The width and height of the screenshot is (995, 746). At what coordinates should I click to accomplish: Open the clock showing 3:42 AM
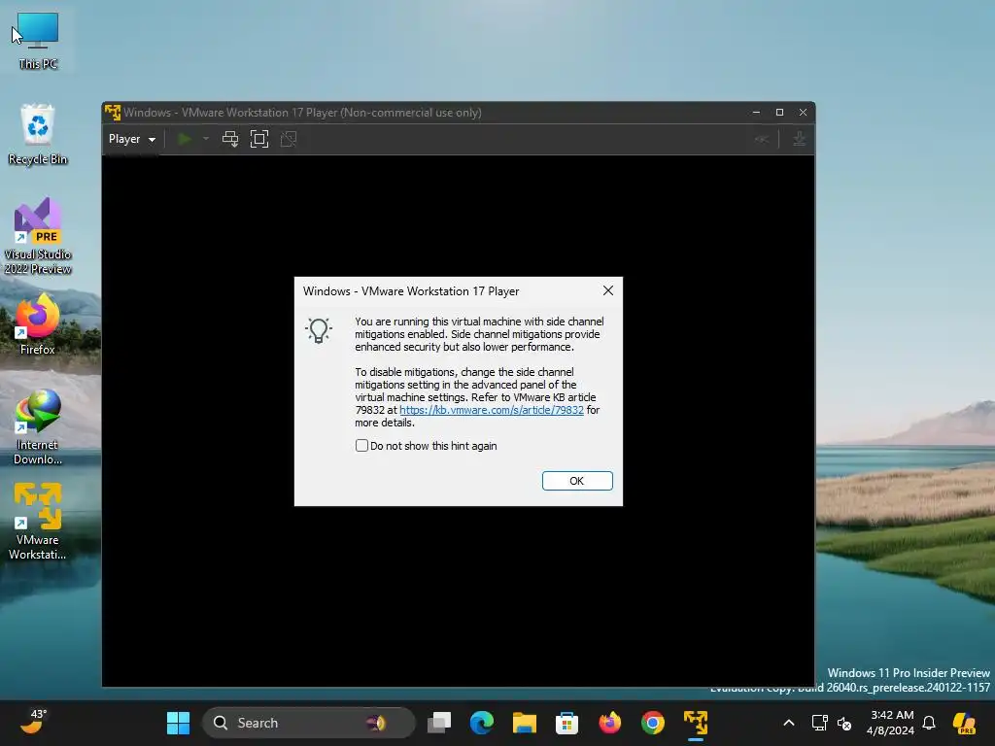890,723
